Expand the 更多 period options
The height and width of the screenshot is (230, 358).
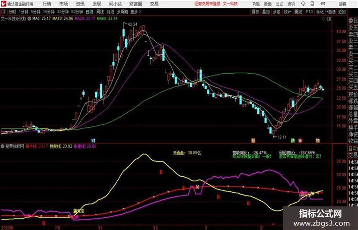pyautogui.click(x=136, y=12)
